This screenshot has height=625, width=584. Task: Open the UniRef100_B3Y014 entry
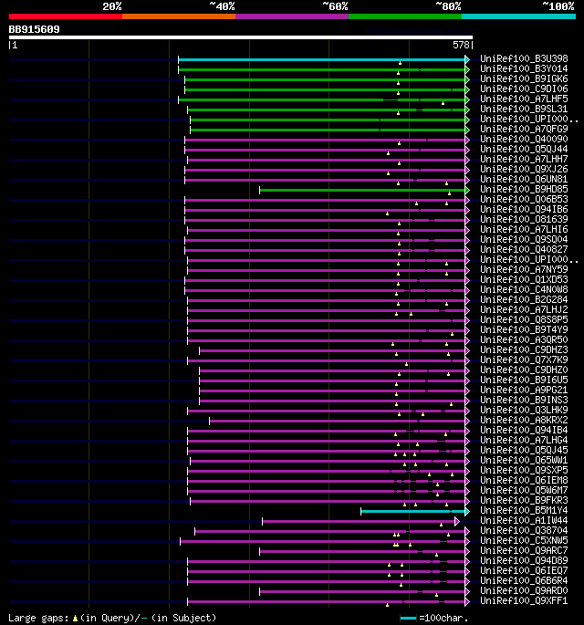pos(524,68)
